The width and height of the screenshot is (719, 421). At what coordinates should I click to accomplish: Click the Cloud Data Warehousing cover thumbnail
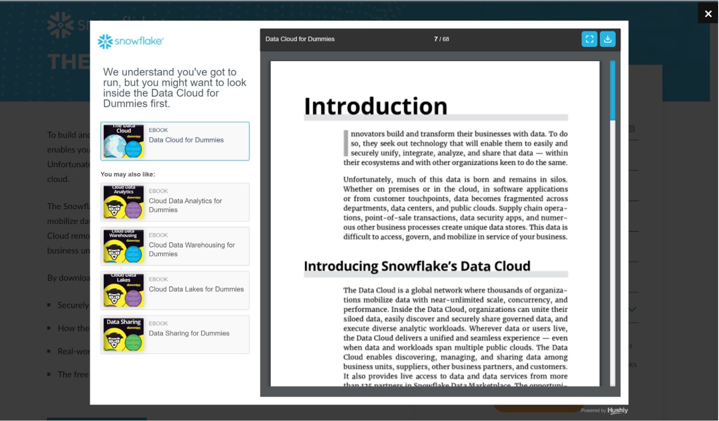123,246
